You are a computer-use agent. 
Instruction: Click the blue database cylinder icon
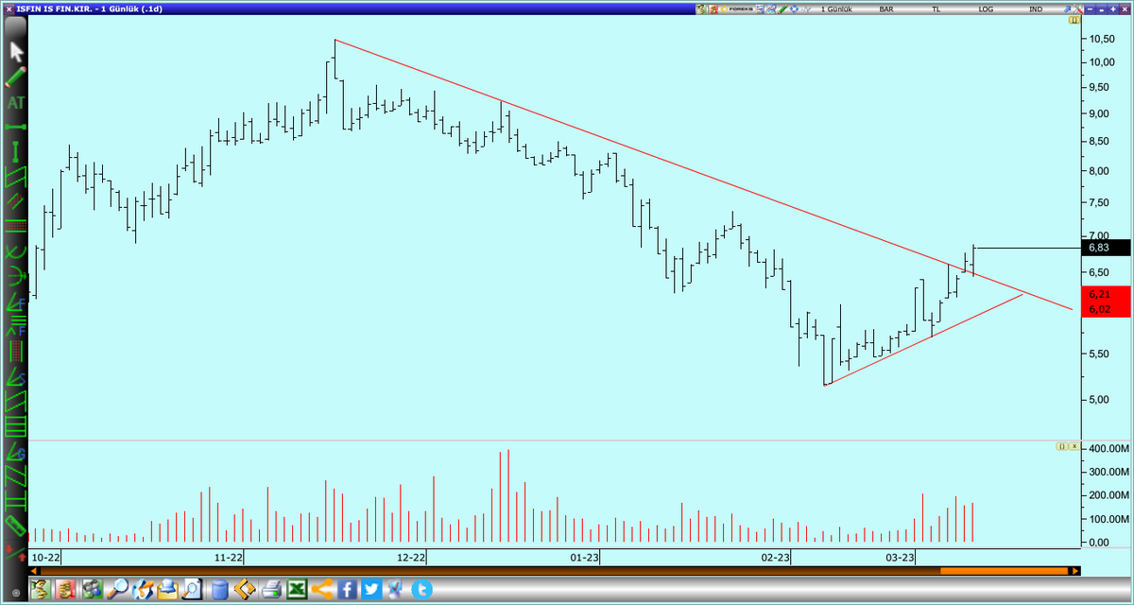pos(220,591)
